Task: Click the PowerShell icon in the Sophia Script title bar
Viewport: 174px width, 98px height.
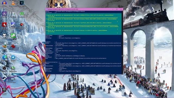Action: (47, 9)
